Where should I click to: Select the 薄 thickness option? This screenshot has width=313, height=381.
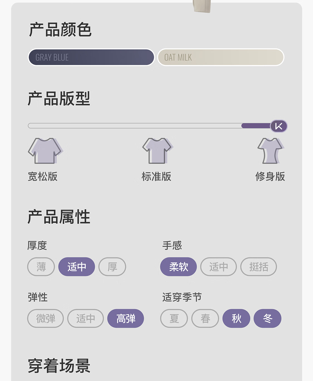point(41,267)
